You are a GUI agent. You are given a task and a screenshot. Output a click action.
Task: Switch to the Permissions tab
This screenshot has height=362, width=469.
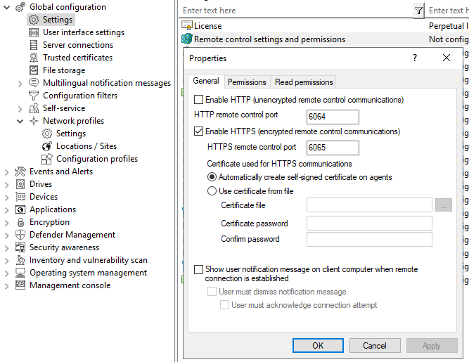[x=247, y=82]
